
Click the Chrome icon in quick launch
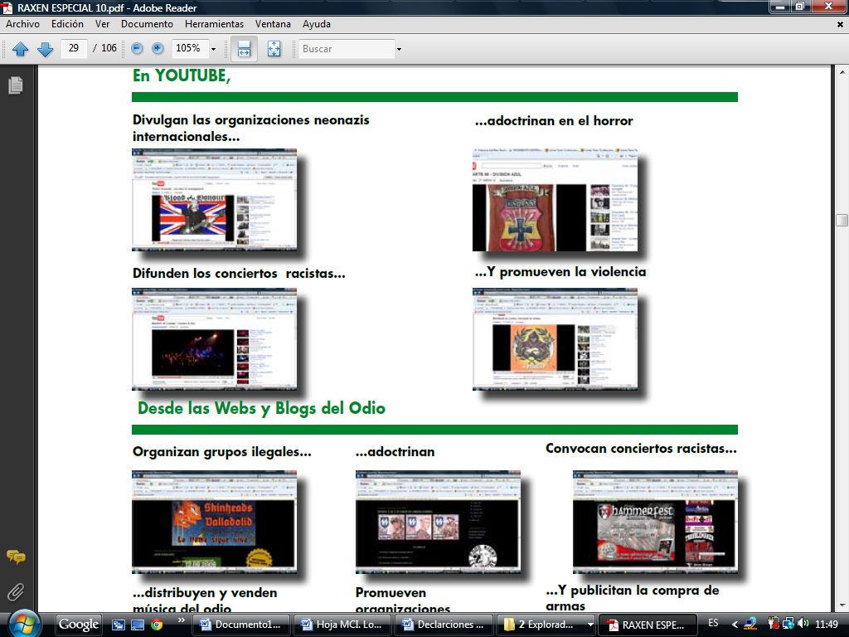pyautogui.click(x=157, y=625)
